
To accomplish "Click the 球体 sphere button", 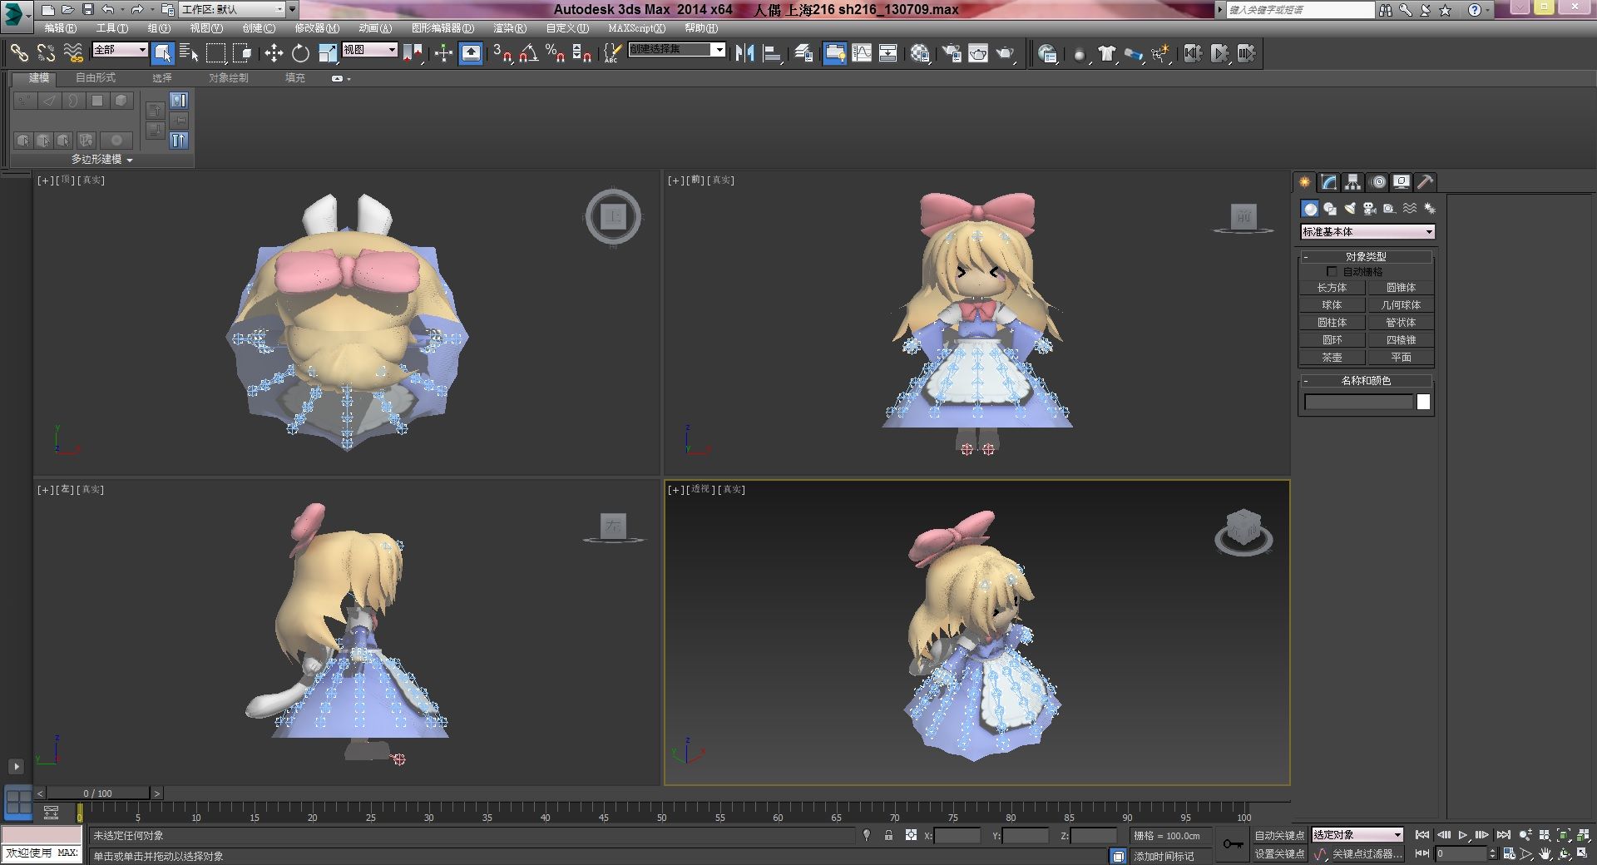I will click(1332, 305).
